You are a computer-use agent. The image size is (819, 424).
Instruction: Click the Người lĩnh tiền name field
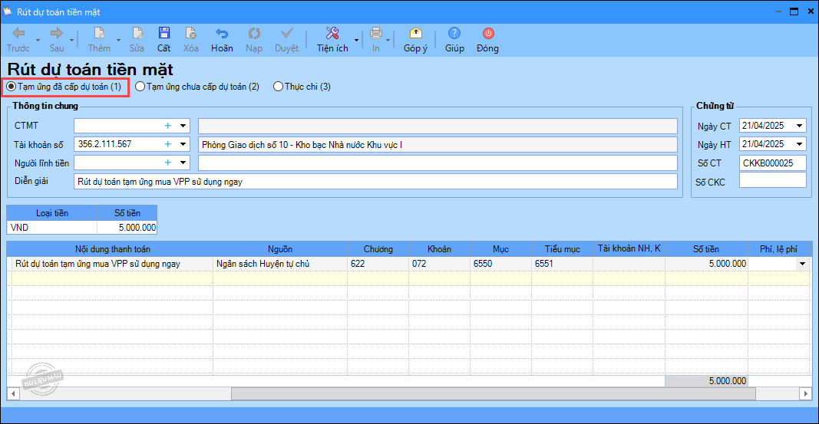point(438,163)
